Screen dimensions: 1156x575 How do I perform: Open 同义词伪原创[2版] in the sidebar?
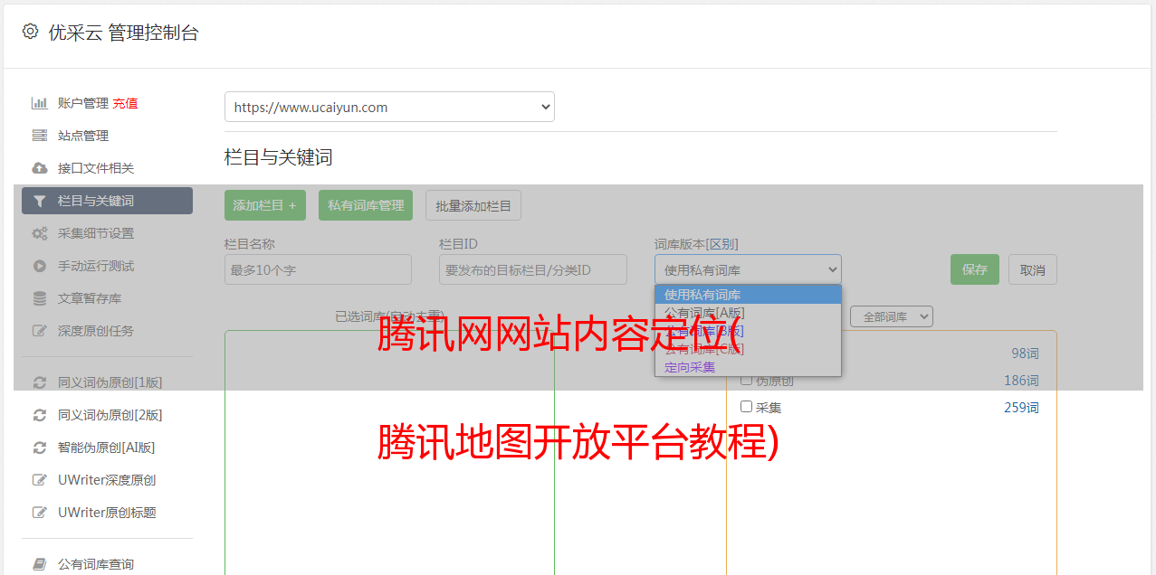click(x=110, y=415)
